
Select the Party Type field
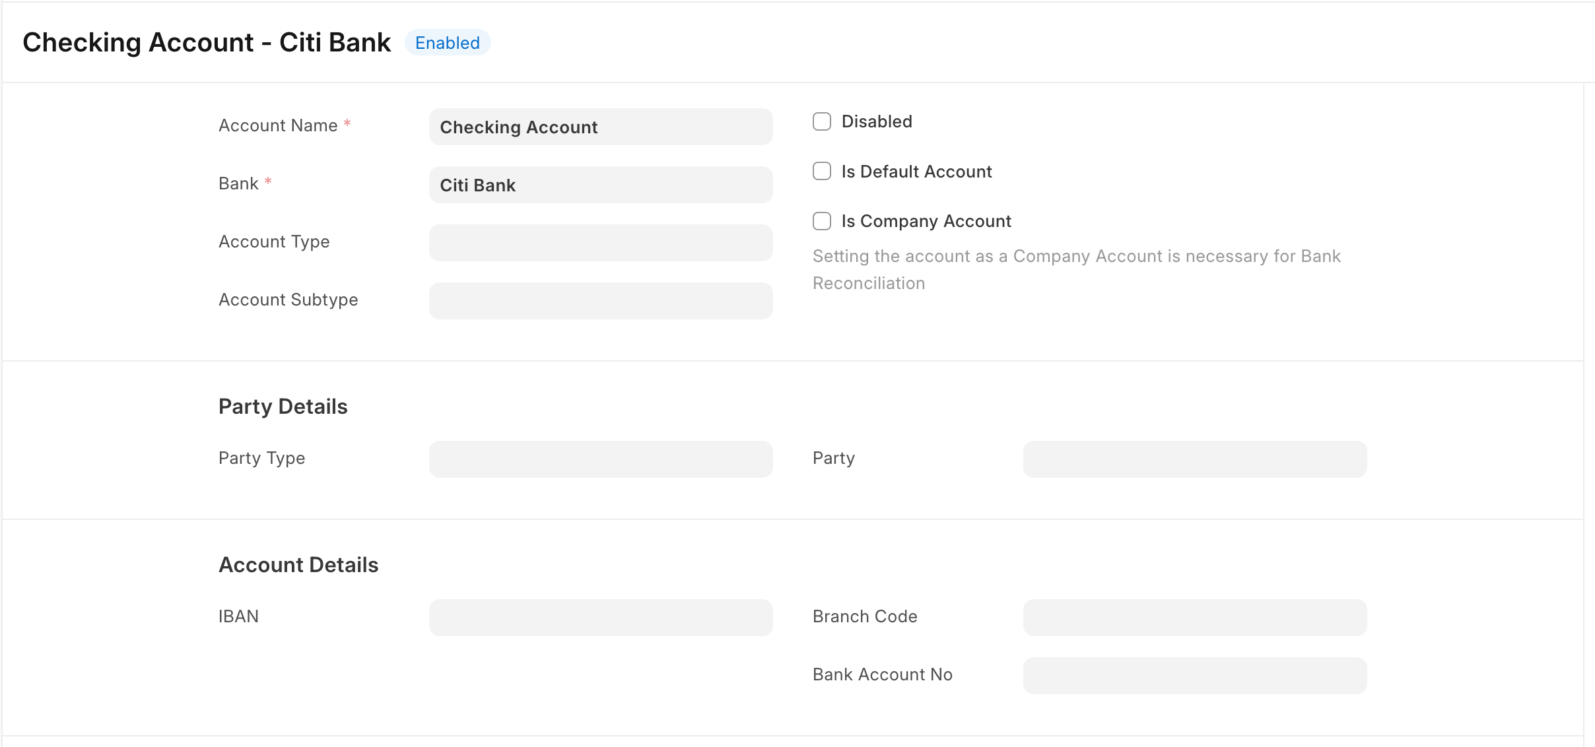[600, 459]
